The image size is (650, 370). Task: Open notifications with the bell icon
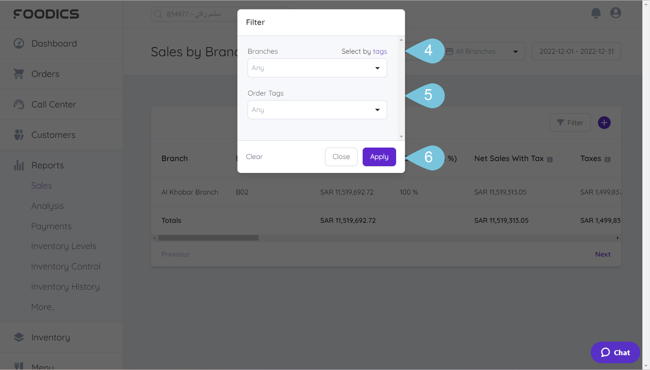point(596,13)
